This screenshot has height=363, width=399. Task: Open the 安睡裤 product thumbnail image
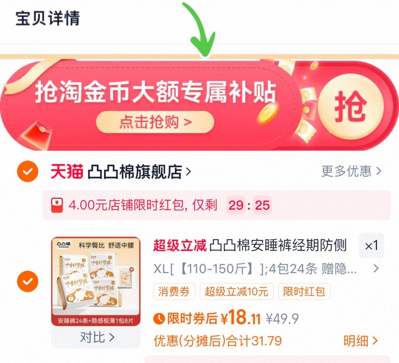tap(96, 281)
